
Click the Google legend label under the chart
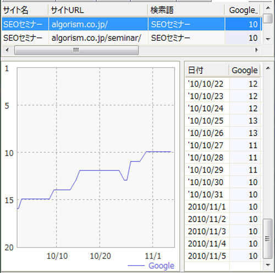click(x=161, y=265)
